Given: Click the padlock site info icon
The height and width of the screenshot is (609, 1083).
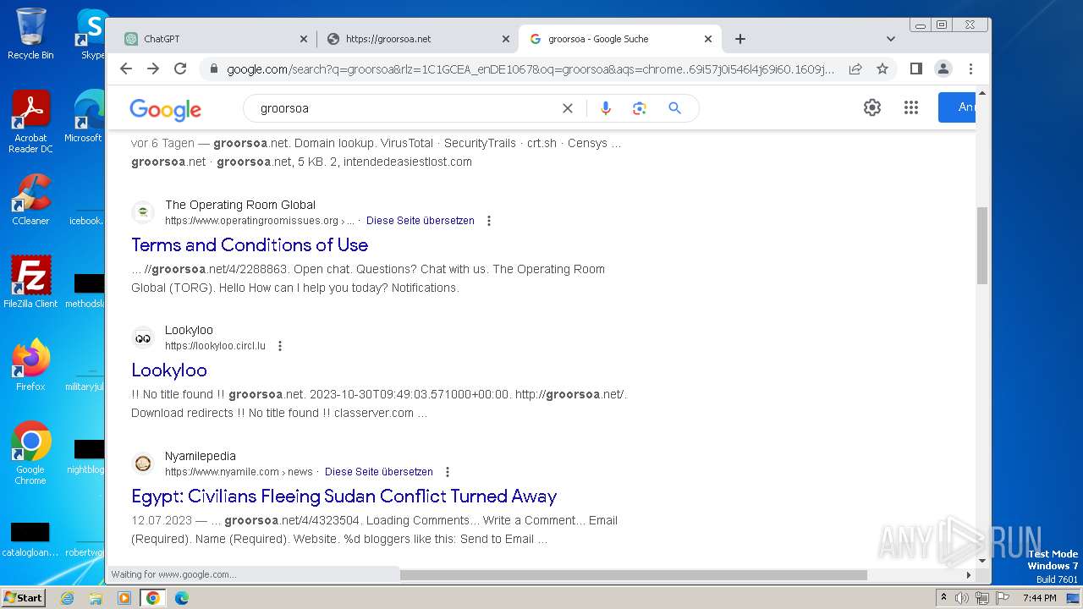Looking at the screenshot, I should coord(214,69).
